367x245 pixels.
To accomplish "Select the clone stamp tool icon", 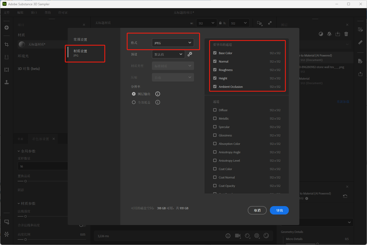I will pos(7,82).
